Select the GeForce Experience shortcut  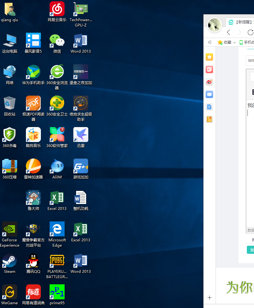pos(9,229)
